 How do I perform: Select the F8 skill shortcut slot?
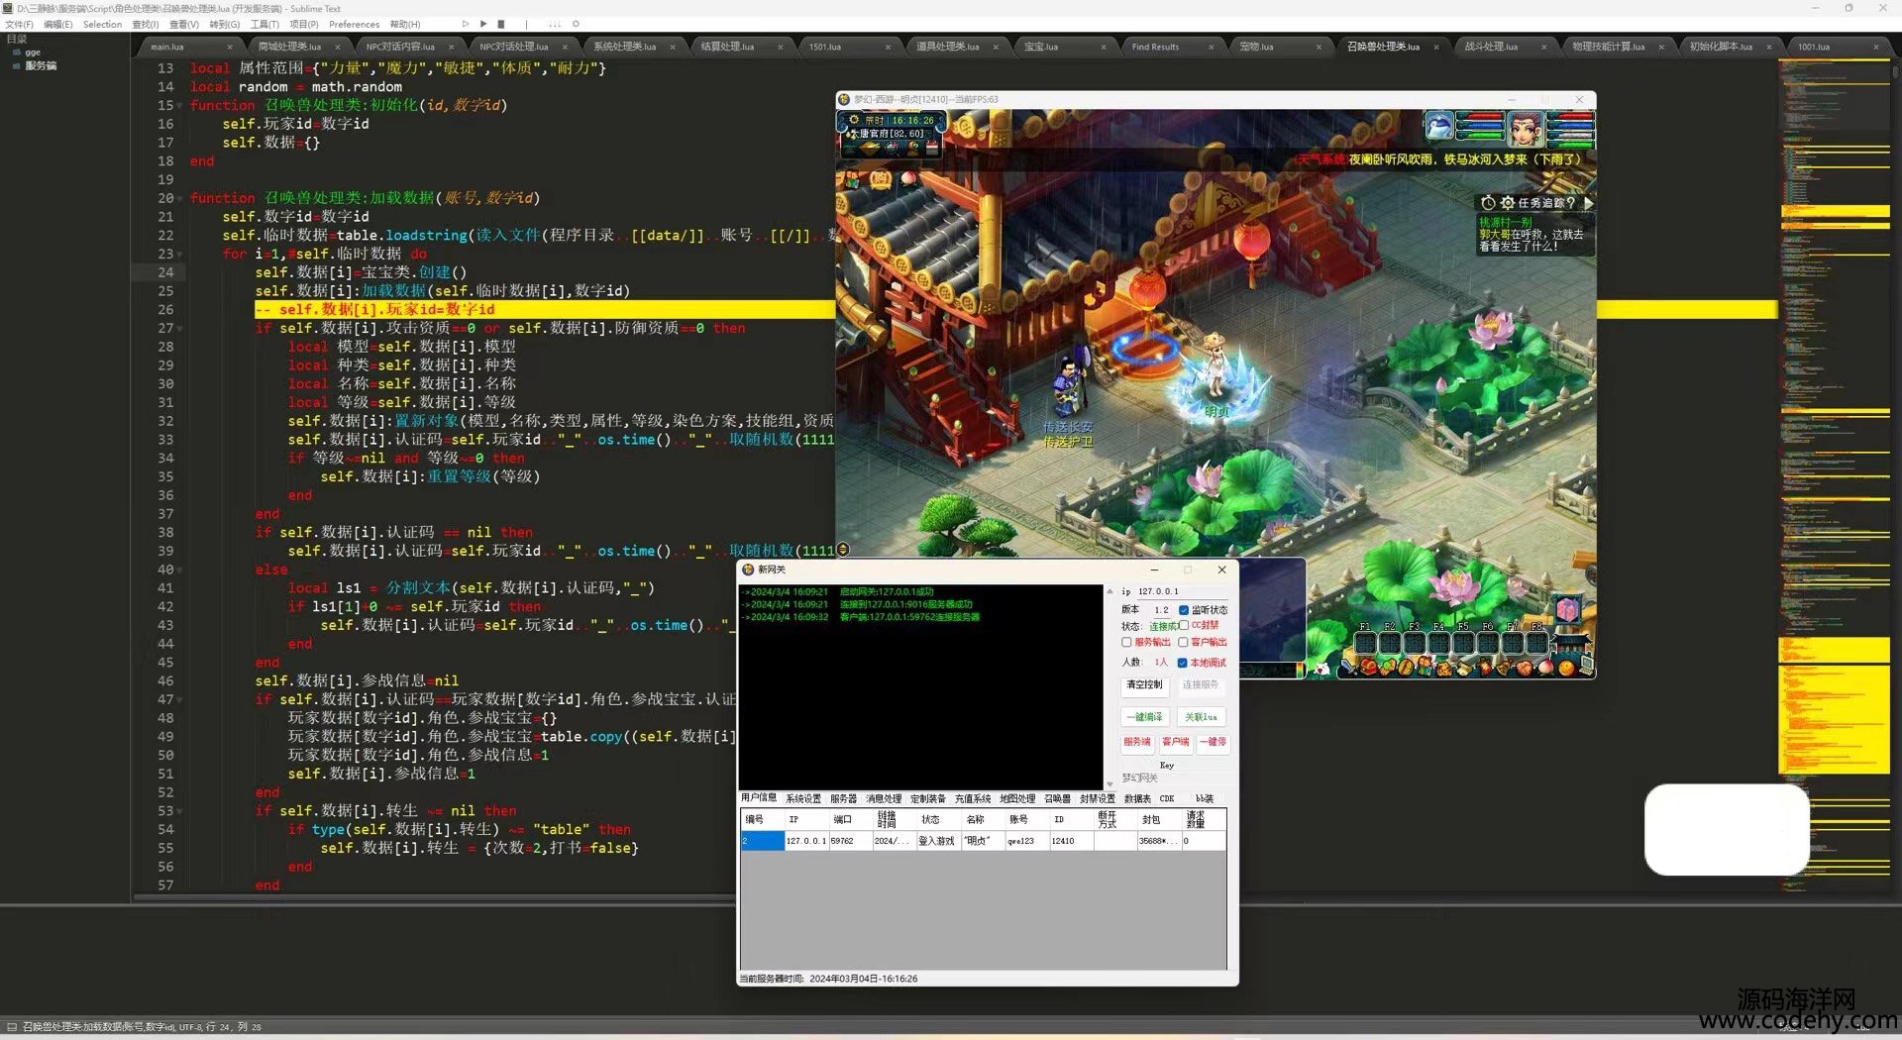click(x=1536, y=644)
